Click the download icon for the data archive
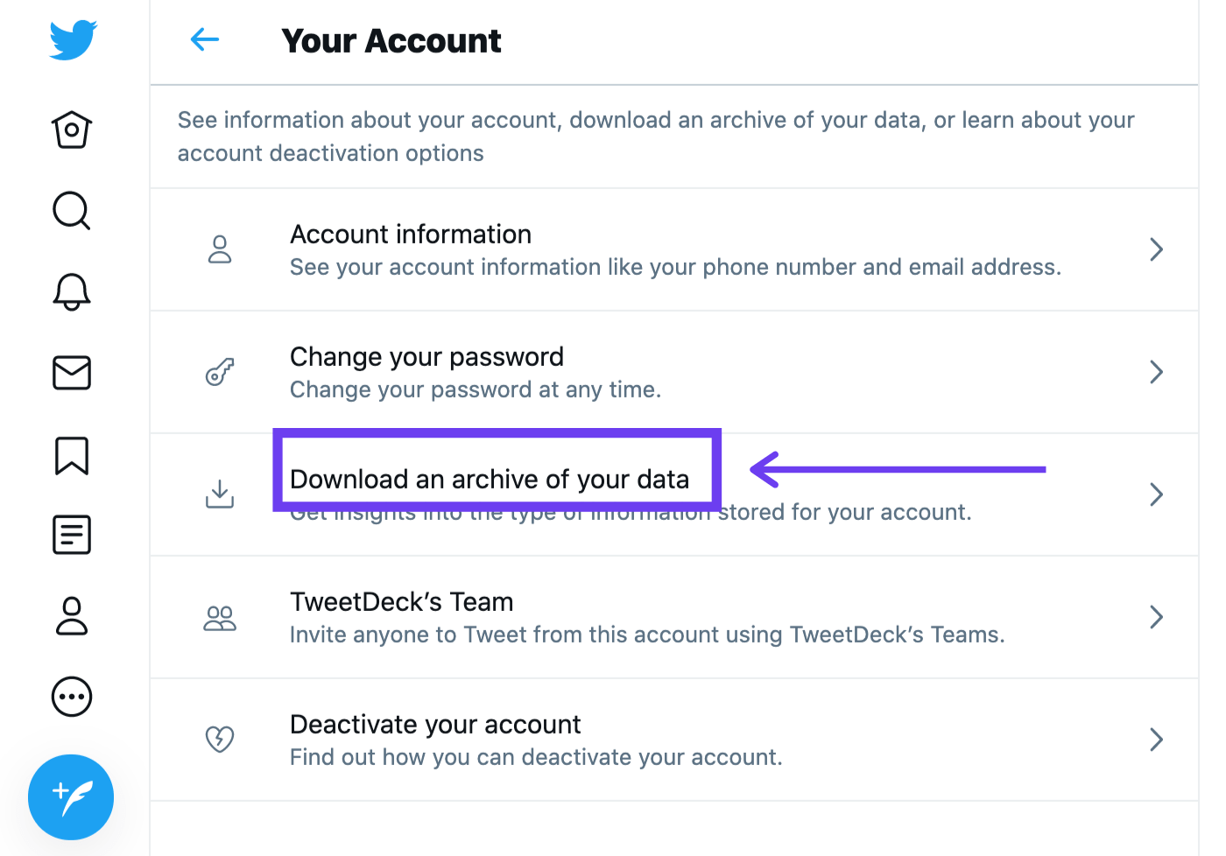Screen dimensions: 1226x856 [219, 495]
